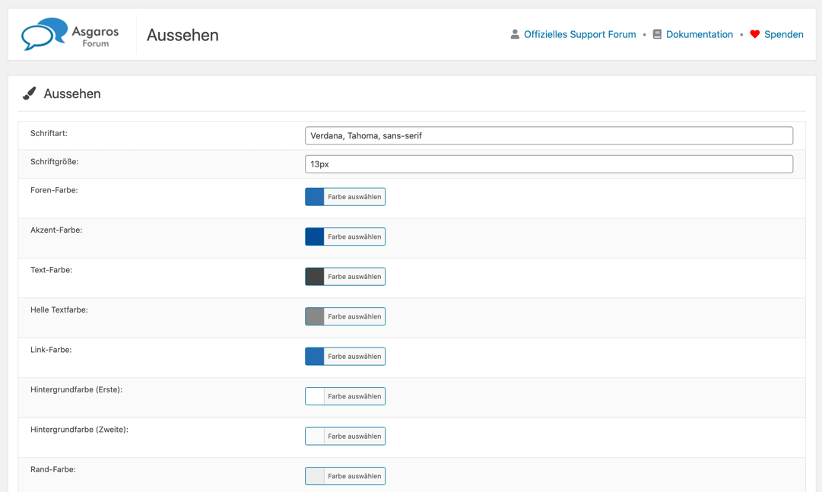Click Farbe auswählen for Link-Farbe
This screenshot has height=492, width=822.
354,356
